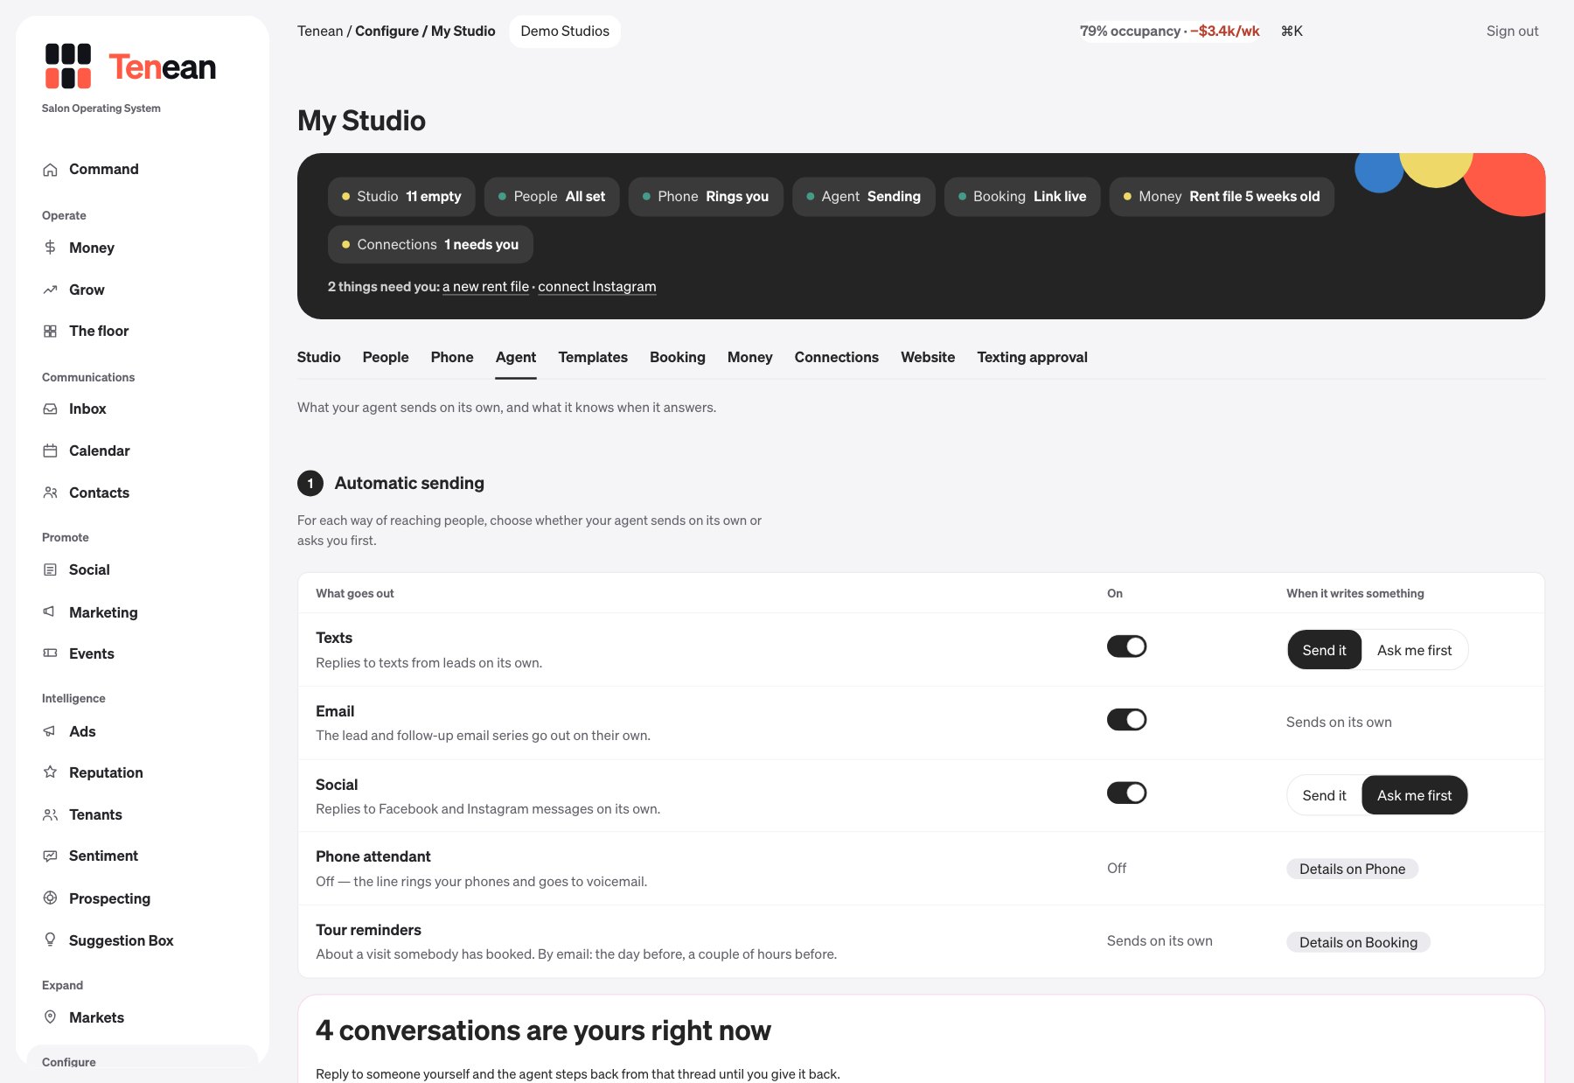Open Command via its home icon
This screenshot has width=1574, height=1083.
(x=51, y=170)
